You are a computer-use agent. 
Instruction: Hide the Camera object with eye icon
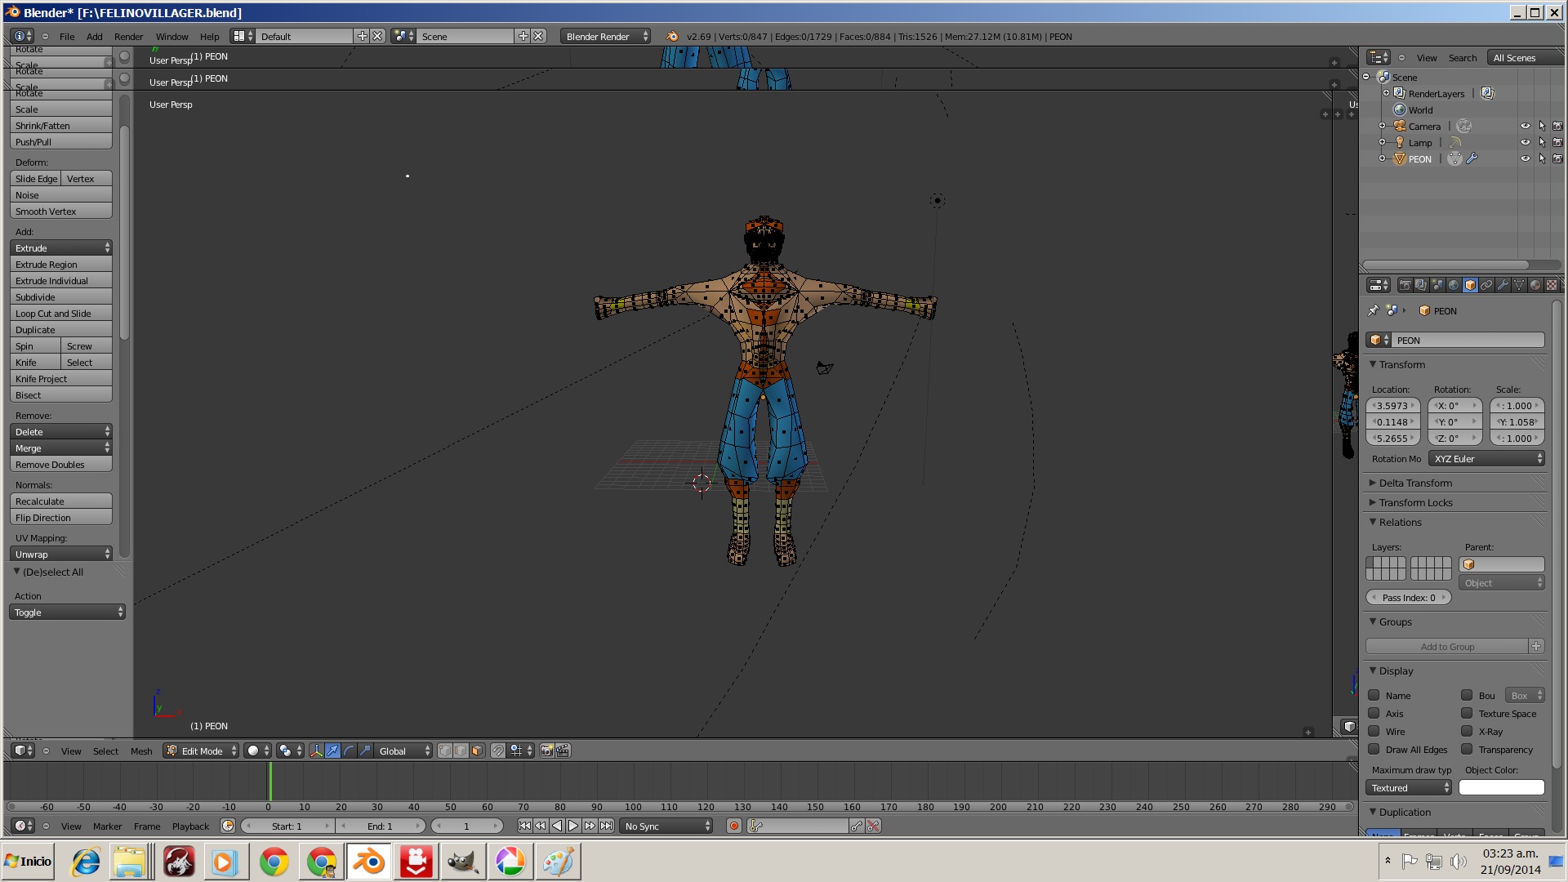[x=1525, y=127]
